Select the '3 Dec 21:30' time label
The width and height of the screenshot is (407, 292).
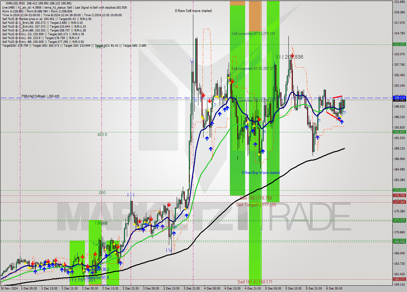coord(192,289)
